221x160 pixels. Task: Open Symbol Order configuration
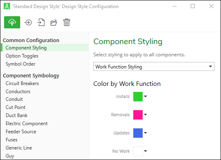[21, 64]
